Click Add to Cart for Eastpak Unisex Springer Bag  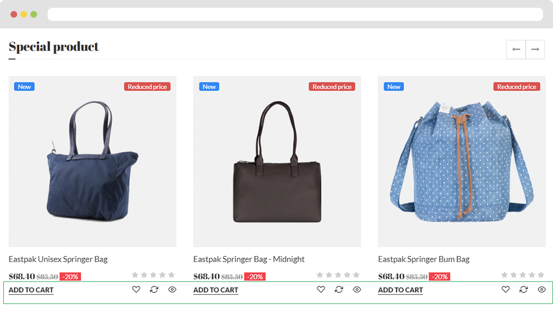(31, 290)
